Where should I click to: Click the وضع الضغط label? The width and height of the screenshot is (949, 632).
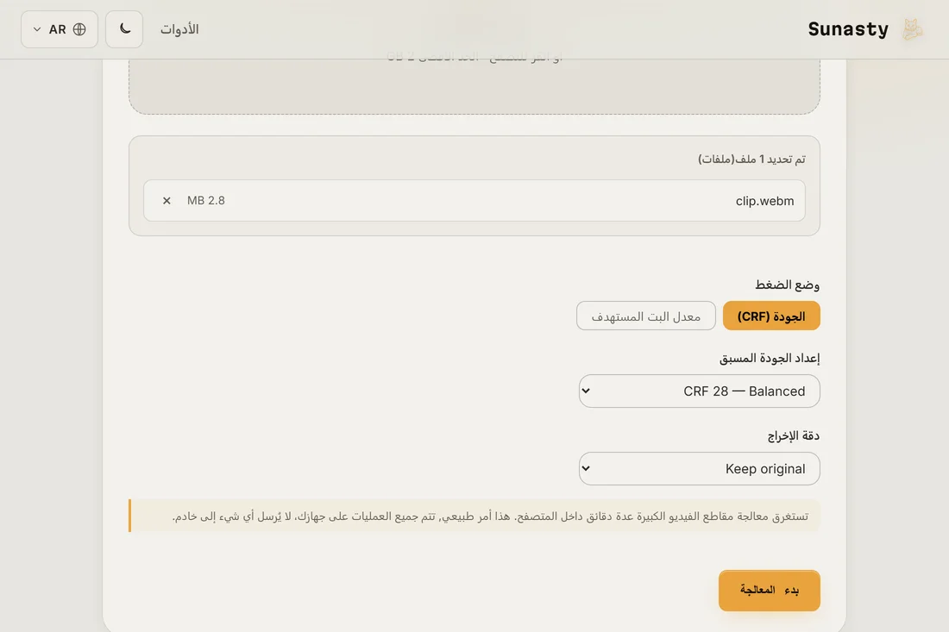tap(787, 285)
